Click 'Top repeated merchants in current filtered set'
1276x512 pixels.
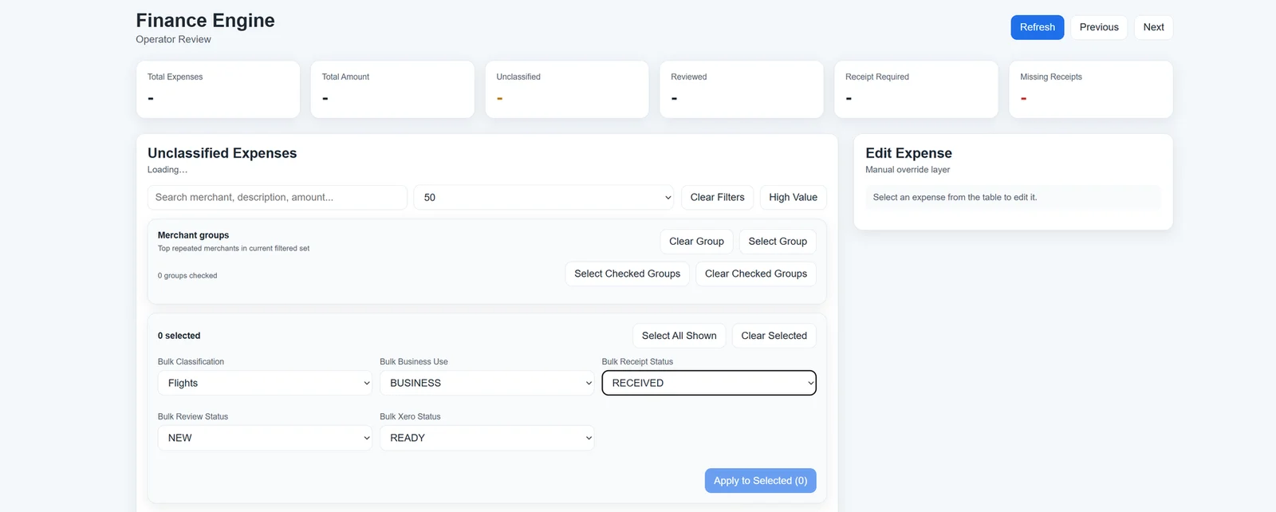[x=234, y=249]
